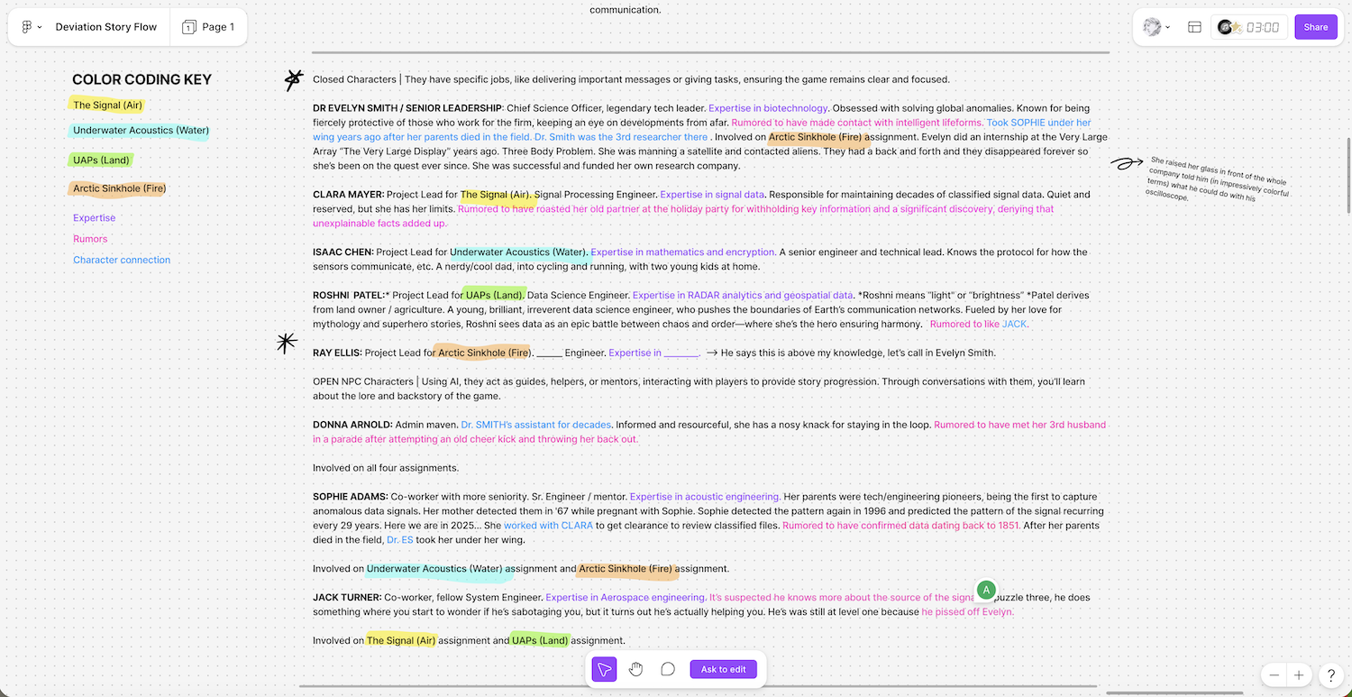The height and width of the screenshot is (697, 1352).
Task: Click the Involved on all four assignments line
Action: pos(386,468)
